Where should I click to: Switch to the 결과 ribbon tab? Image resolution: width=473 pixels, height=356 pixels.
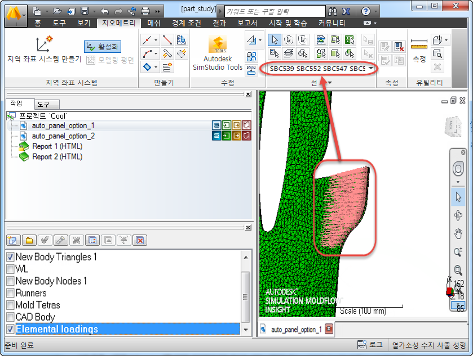[219, 23]
